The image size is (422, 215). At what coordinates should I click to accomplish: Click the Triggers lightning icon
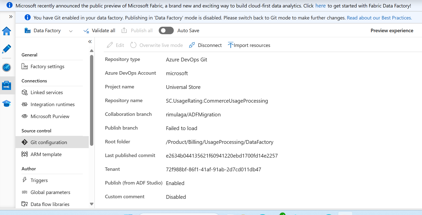(25, 180)
